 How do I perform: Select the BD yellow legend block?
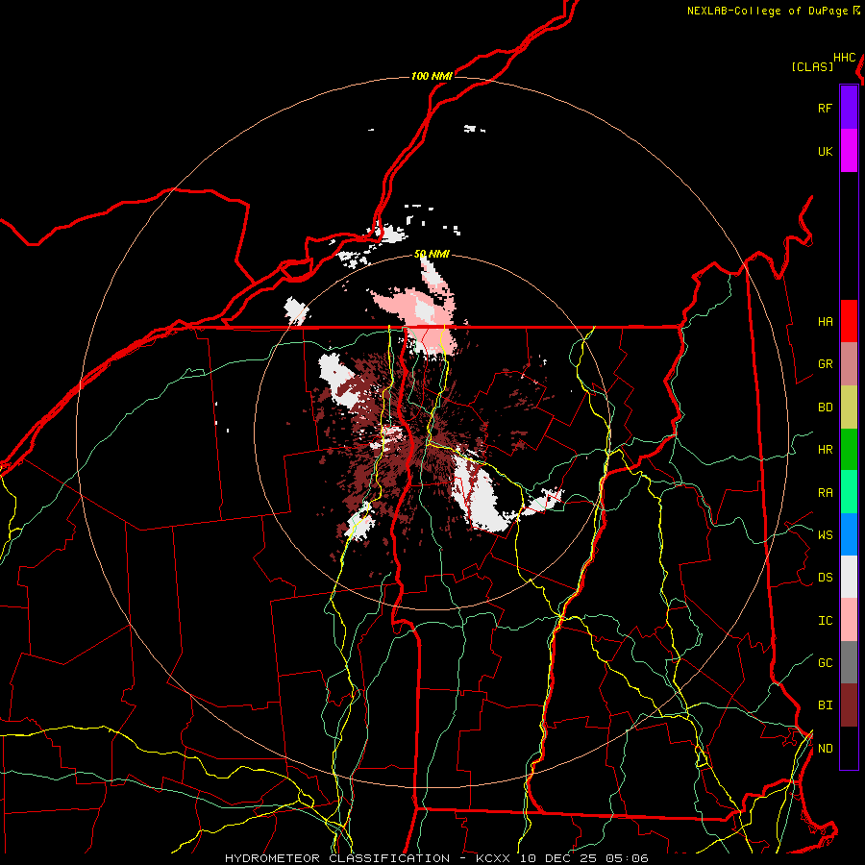(x=849, y=408)
